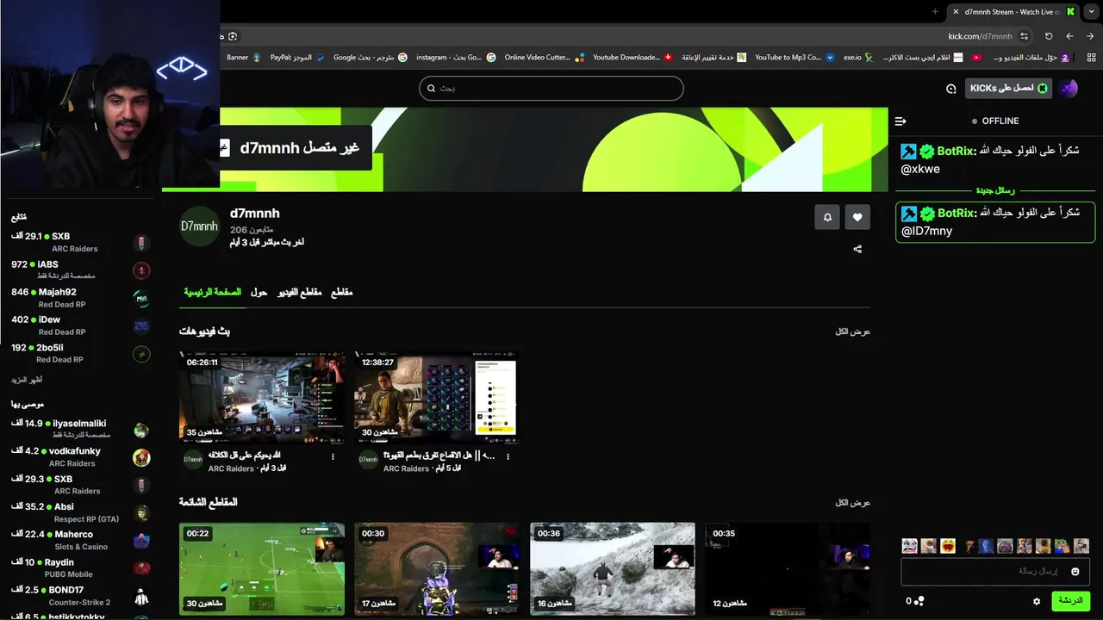The width and height of the screenshot is (1103, 620).
Task: Select the yellow laughing emote
Action: [x=947, y=546]
